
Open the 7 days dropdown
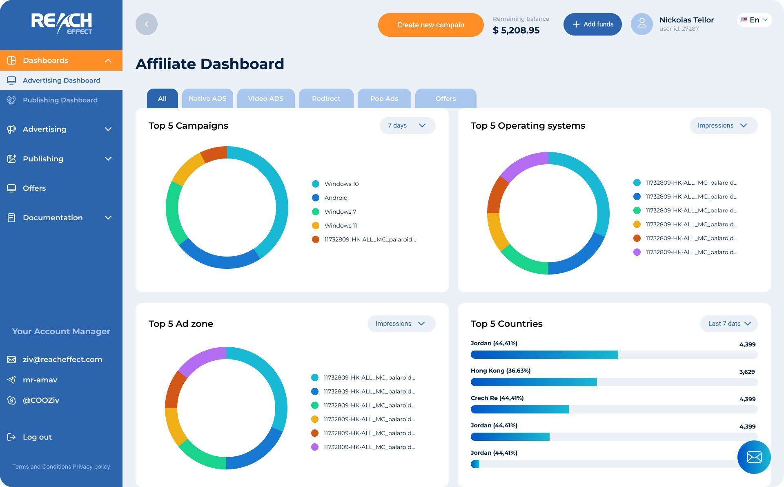[407, 125]
